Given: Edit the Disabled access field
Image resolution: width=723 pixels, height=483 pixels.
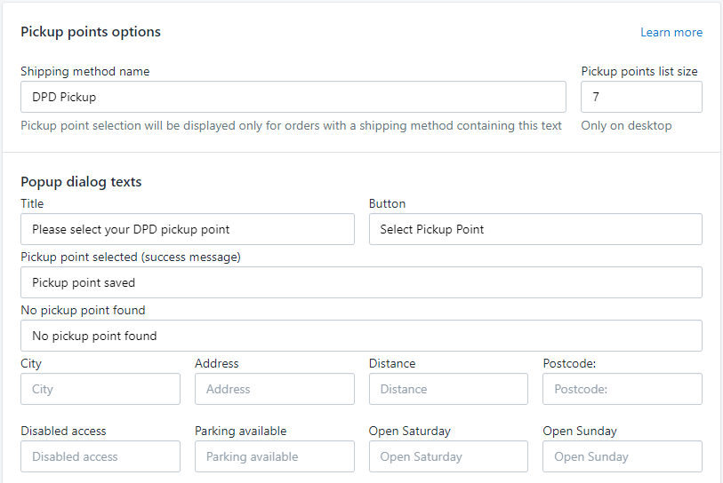Looking at the screenshot, I should coord(100,456).
